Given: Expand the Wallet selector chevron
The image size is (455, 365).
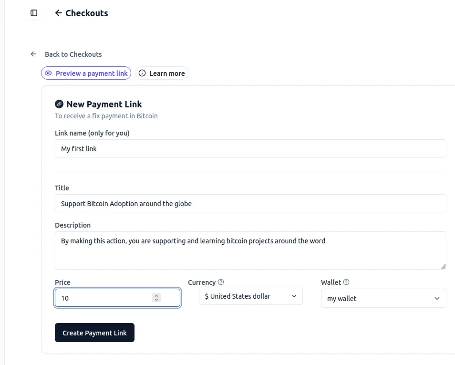Looking at the screenshot, I should pos(436,298).
